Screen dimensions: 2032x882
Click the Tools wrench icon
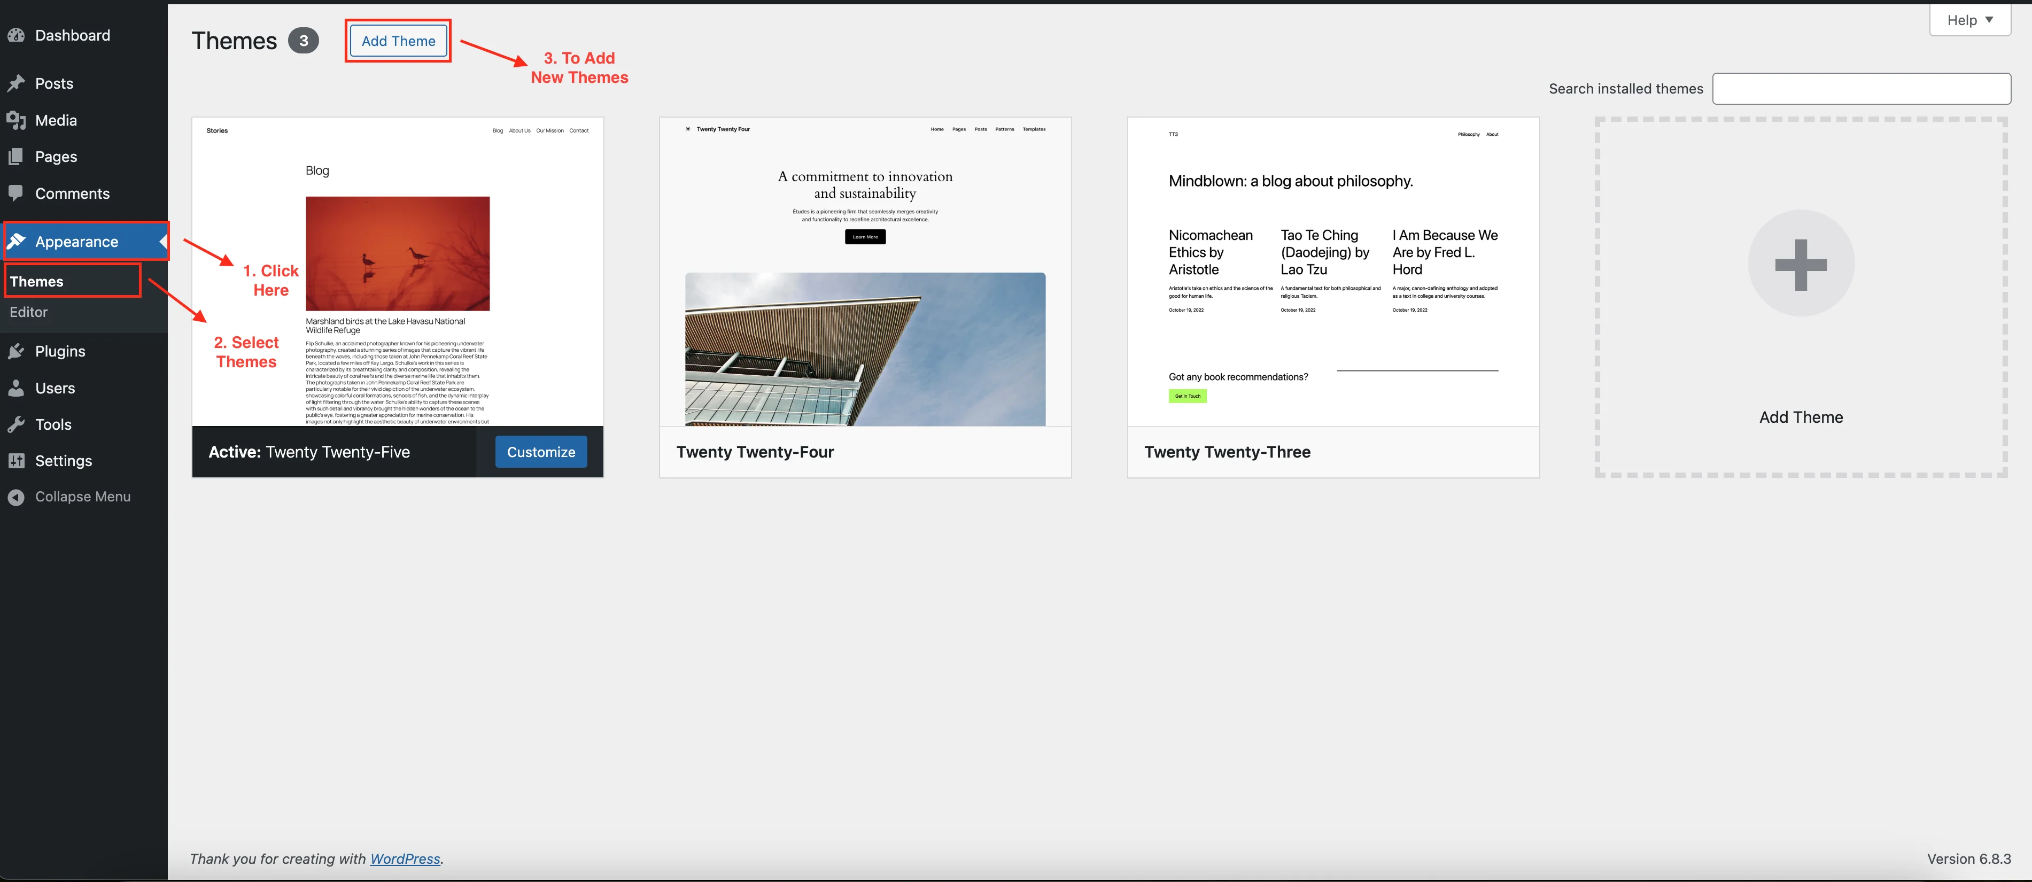[16, 424]
